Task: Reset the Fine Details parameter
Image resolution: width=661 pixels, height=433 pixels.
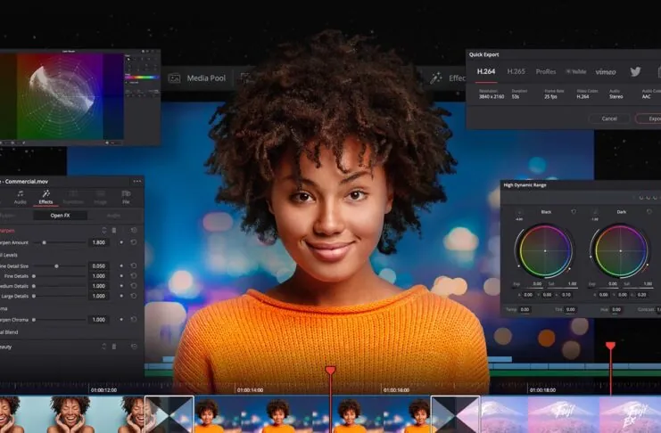Action: pos(134,276)
